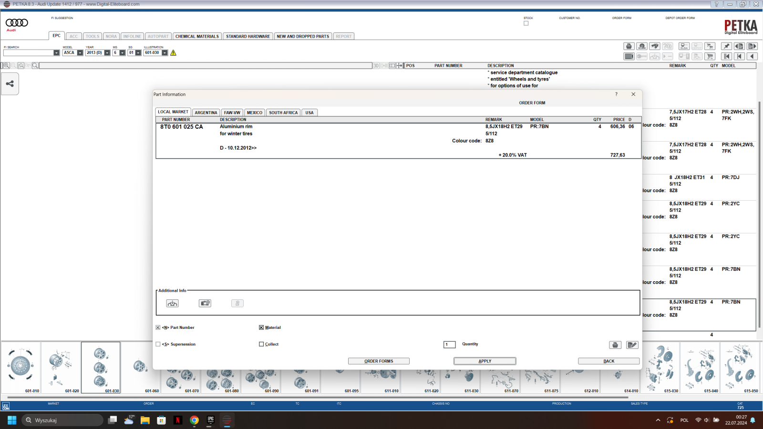Click the plain magnifier search icon
The width and height of the screenshot is (763, 429).
[x=35, y=65]
